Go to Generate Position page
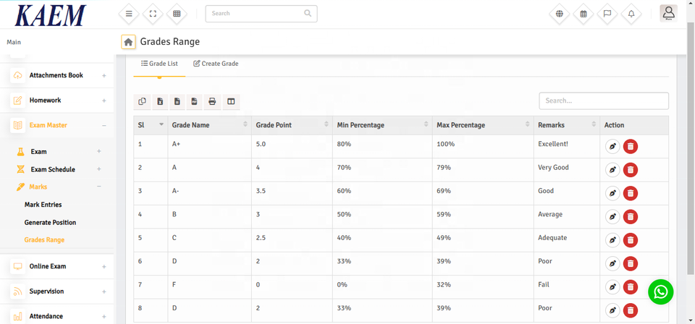Screen dimensions: 695x324 50,222
